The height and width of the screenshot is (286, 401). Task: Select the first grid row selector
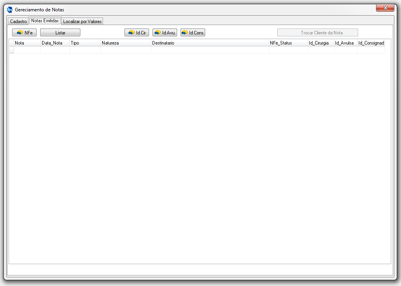point(12,50)
